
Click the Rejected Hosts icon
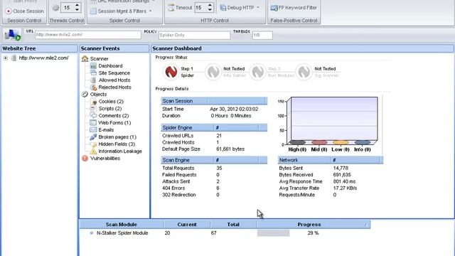(93, 87)
